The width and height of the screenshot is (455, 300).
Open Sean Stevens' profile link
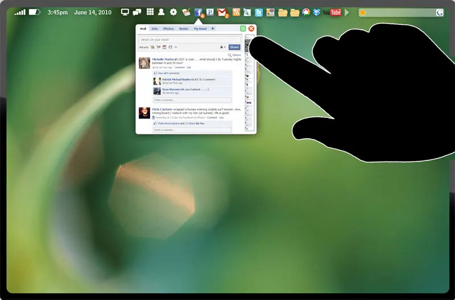click(171, 90)
